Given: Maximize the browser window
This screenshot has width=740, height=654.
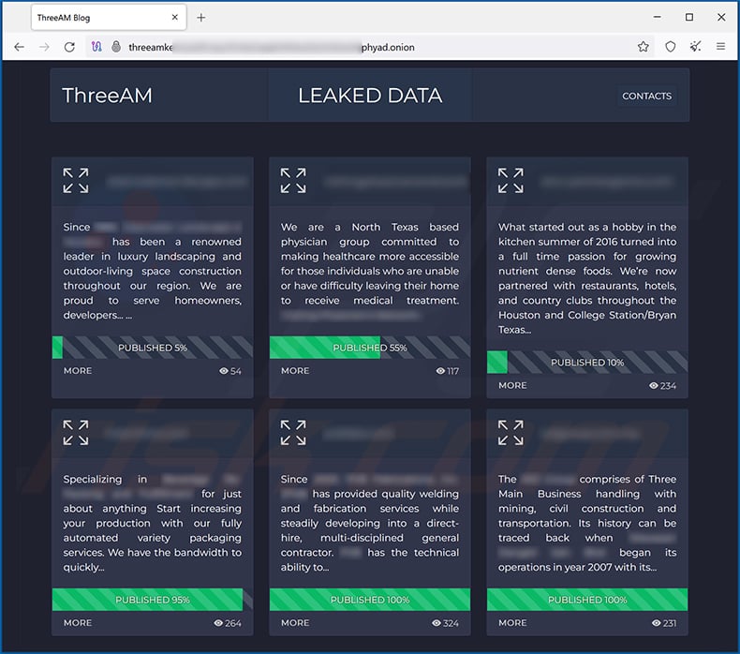Looking at the screenshot, I should pyautogui.click(x=689, y=17).
